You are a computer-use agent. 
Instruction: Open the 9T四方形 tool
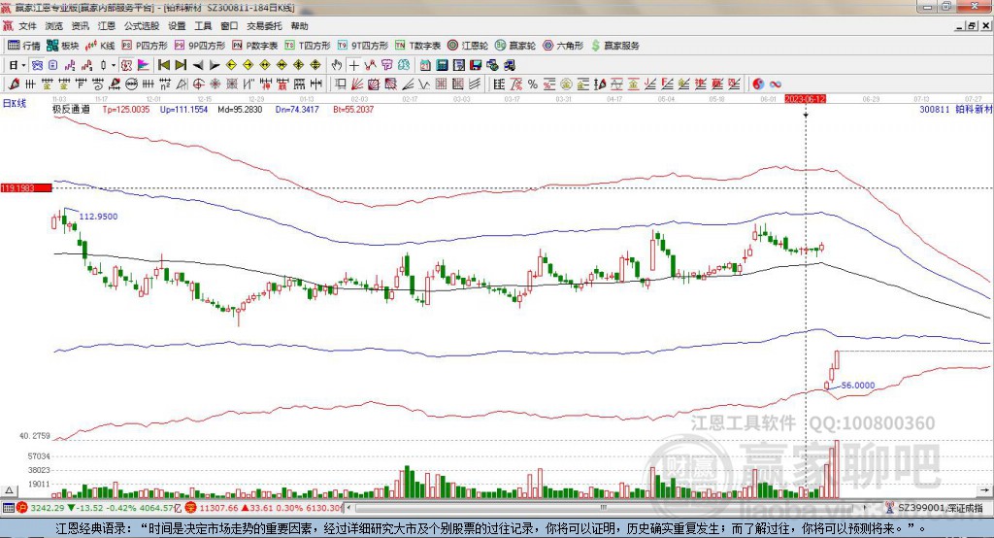[x=363, y=46]
